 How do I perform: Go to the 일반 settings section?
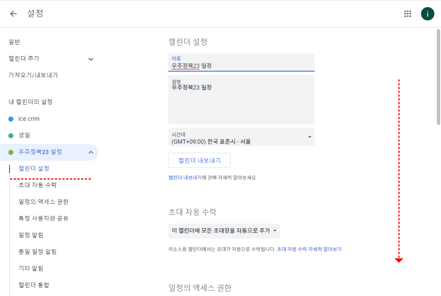(14, 42)
